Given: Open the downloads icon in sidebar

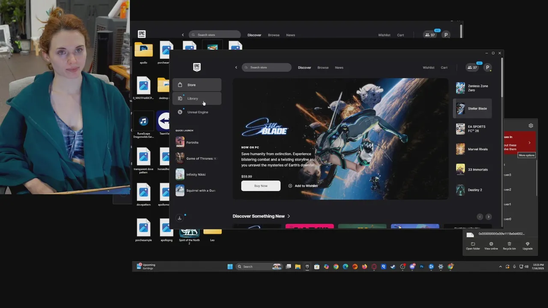Looking at the screenshot, I should tap(179, 218).
